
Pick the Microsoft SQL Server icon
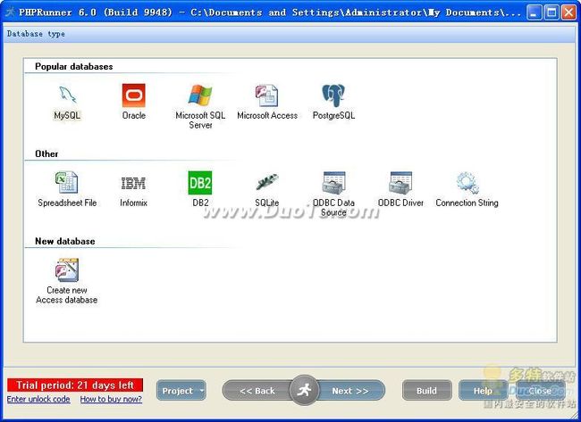pyautogui.click(x=200, y=95)
